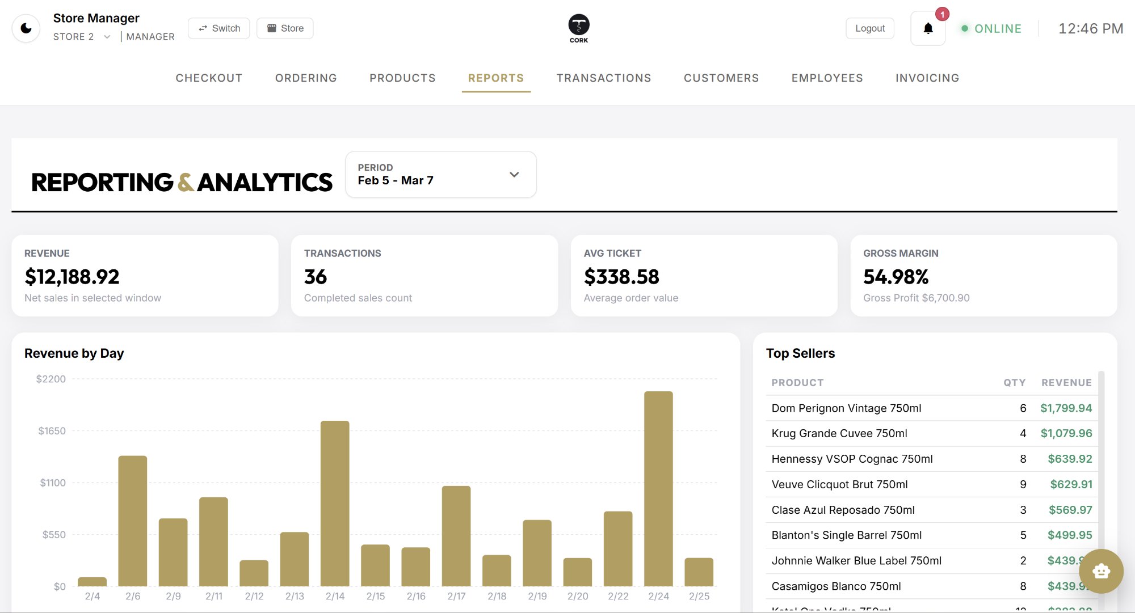Viewport: 1135px width, 613px height.
Task: Open notifications with the bell icon
Action: click(x=927, y=28)
